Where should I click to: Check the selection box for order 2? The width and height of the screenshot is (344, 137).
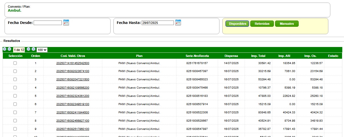pos(15,71)
